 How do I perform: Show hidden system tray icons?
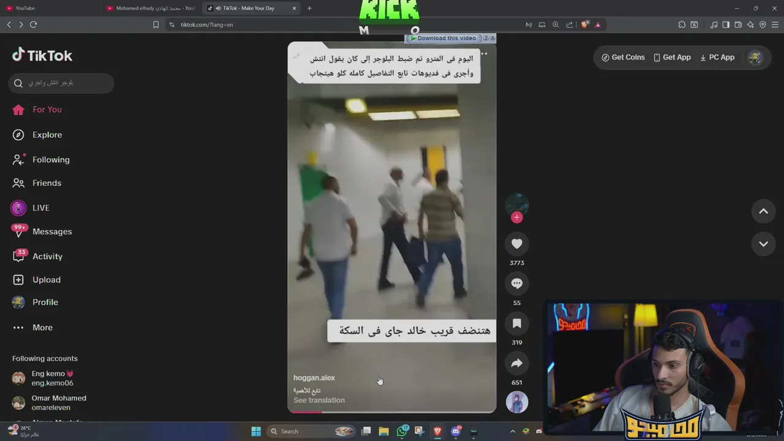click(x=513, y=431)
